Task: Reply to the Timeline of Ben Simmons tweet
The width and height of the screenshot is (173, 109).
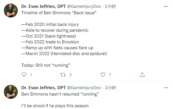Action: 24,75
